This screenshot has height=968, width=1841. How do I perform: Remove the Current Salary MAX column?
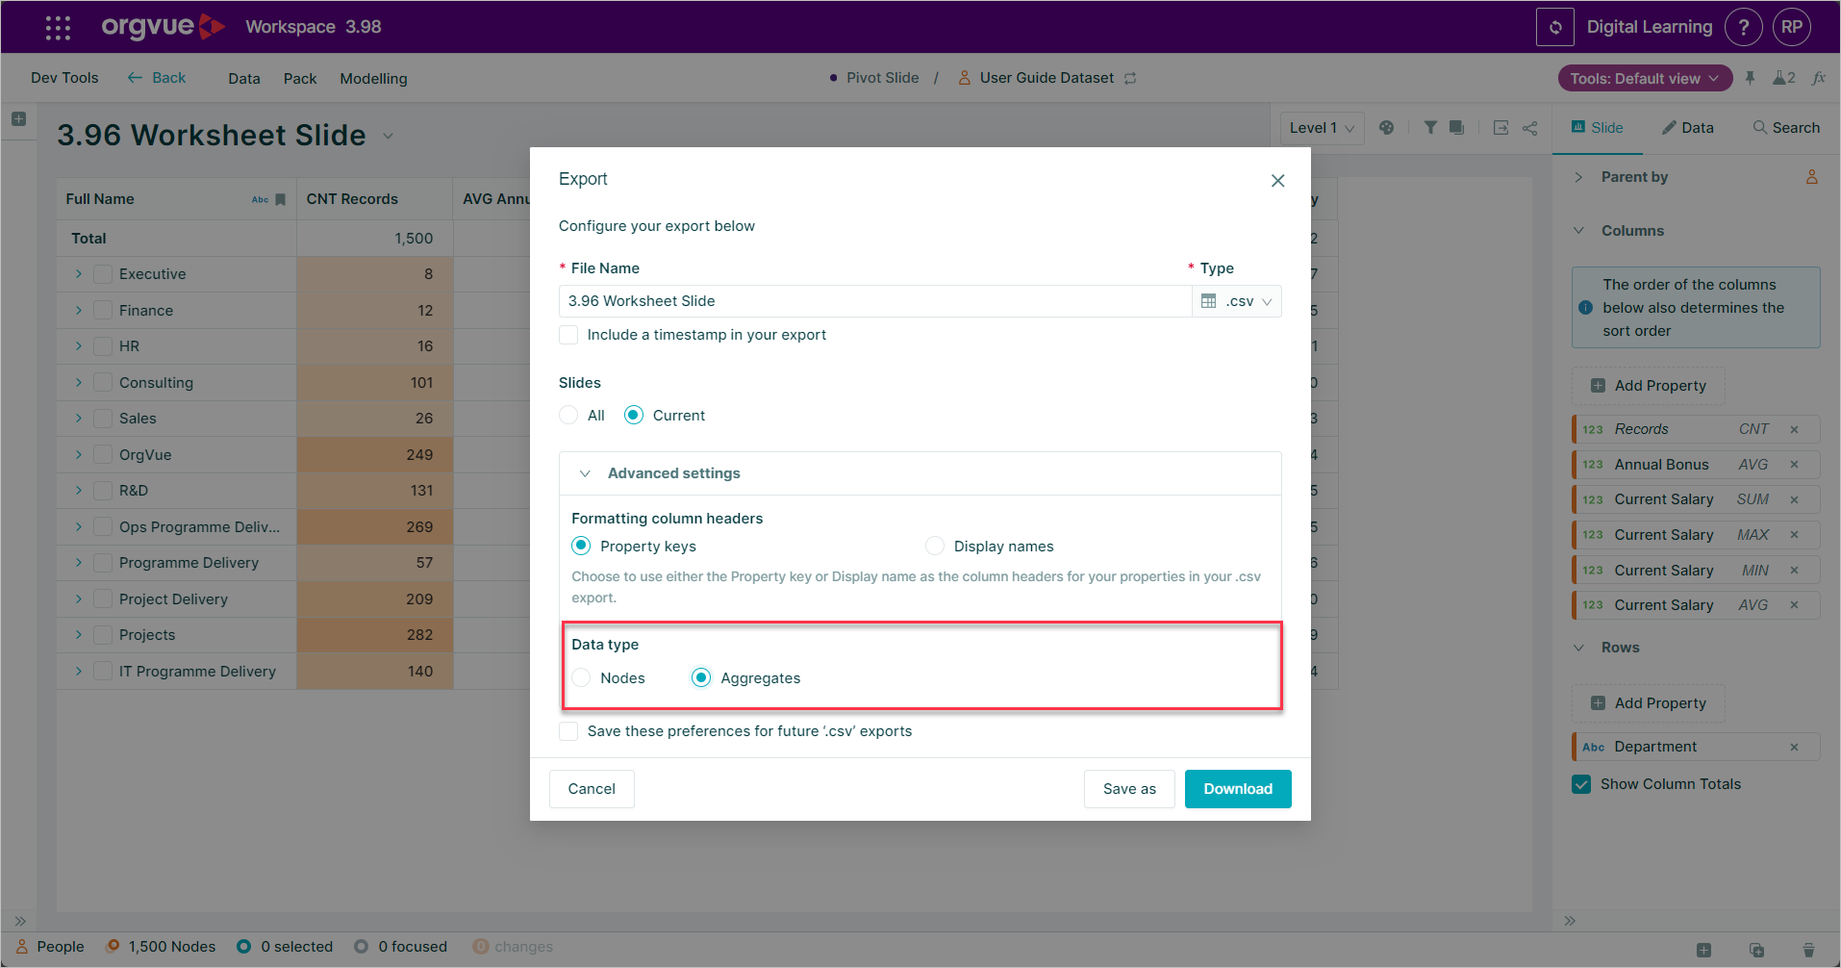point(1794,535)
